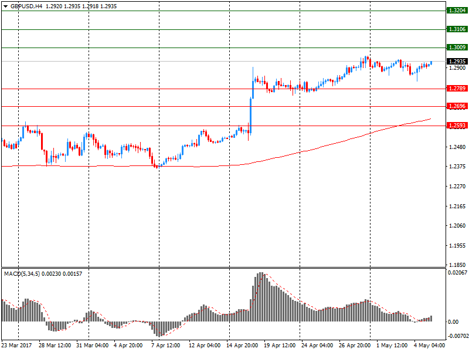Select the 1.2060 price axis value
The image size is (469, 352).
(457, 226)
